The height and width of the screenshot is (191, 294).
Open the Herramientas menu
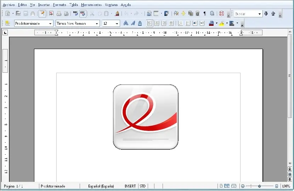[91, 5]
